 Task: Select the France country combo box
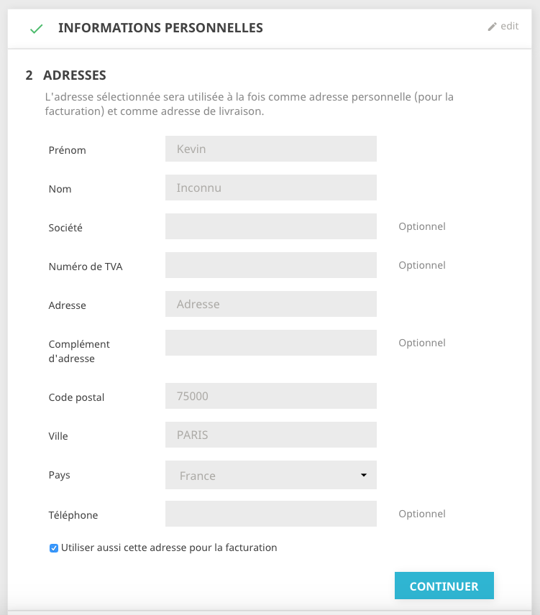(x=271, y=475)
